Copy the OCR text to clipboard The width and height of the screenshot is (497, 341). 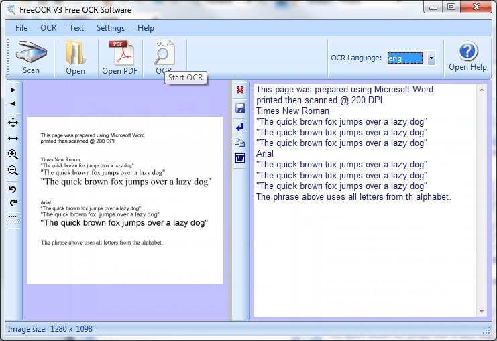tap(240, 142)
